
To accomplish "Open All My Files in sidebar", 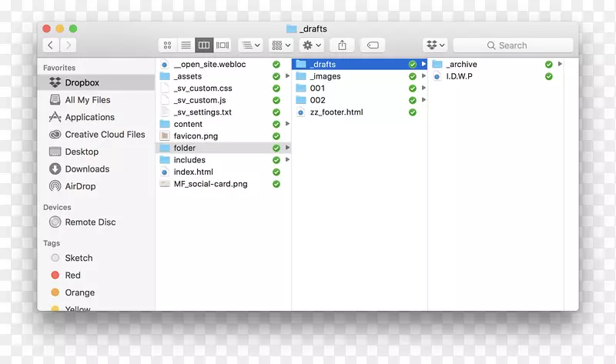I will [x=96, y=100].
